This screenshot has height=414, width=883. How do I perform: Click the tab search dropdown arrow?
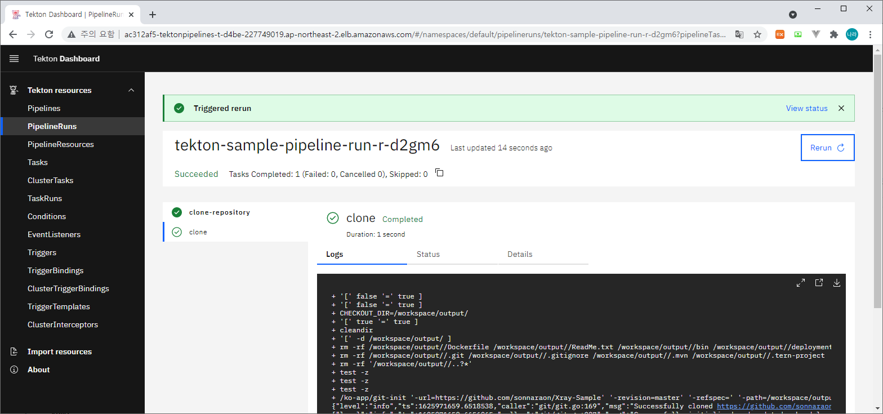coord(792,15)
